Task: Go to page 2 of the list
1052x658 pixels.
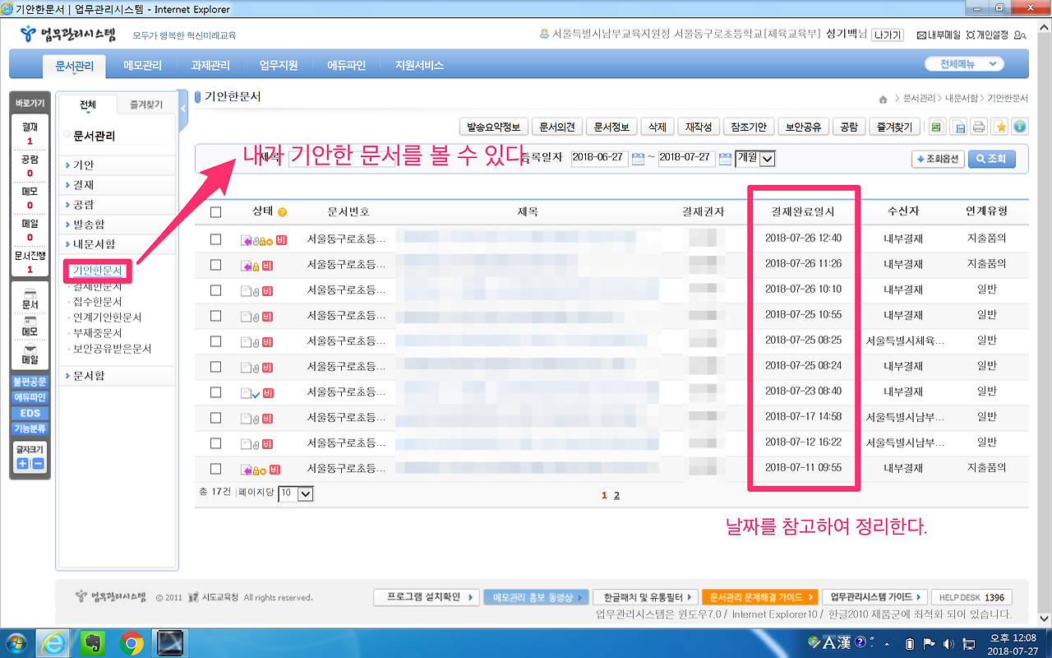Action: (616, 495)
